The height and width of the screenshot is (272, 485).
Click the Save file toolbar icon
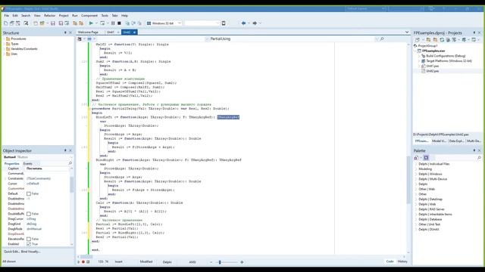click(x=53, y=23)
